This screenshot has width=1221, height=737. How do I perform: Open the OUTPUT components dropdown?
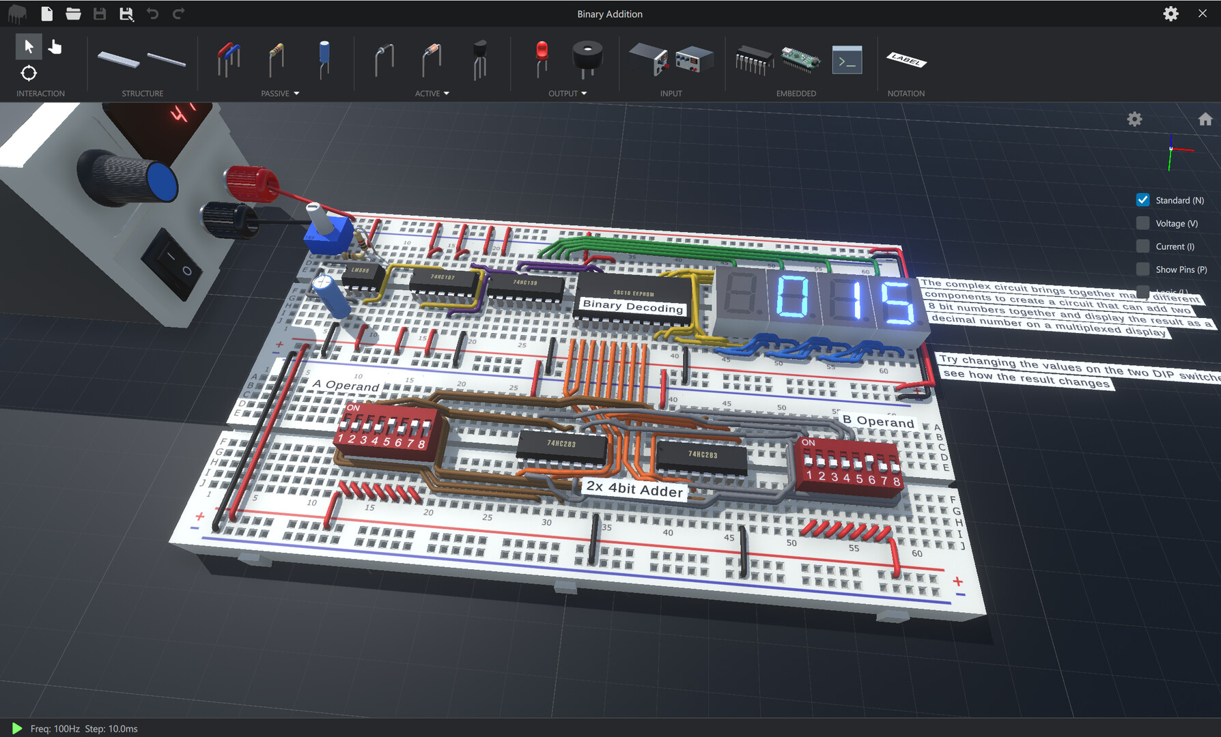coord(585,93)
